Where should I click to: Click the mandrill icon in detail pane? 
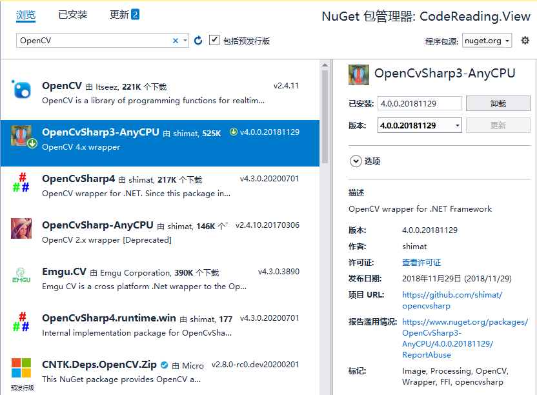click(x=359, y=75)
